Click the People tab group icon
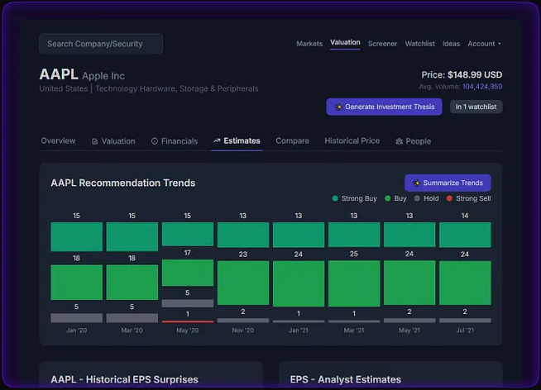This screenshot has width=541, height=390. [x=400, y=141]
